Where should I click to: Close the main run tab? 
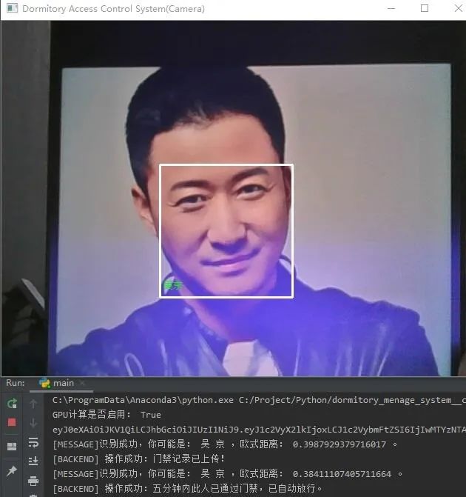pyautogui.click(x=82, y=383)
